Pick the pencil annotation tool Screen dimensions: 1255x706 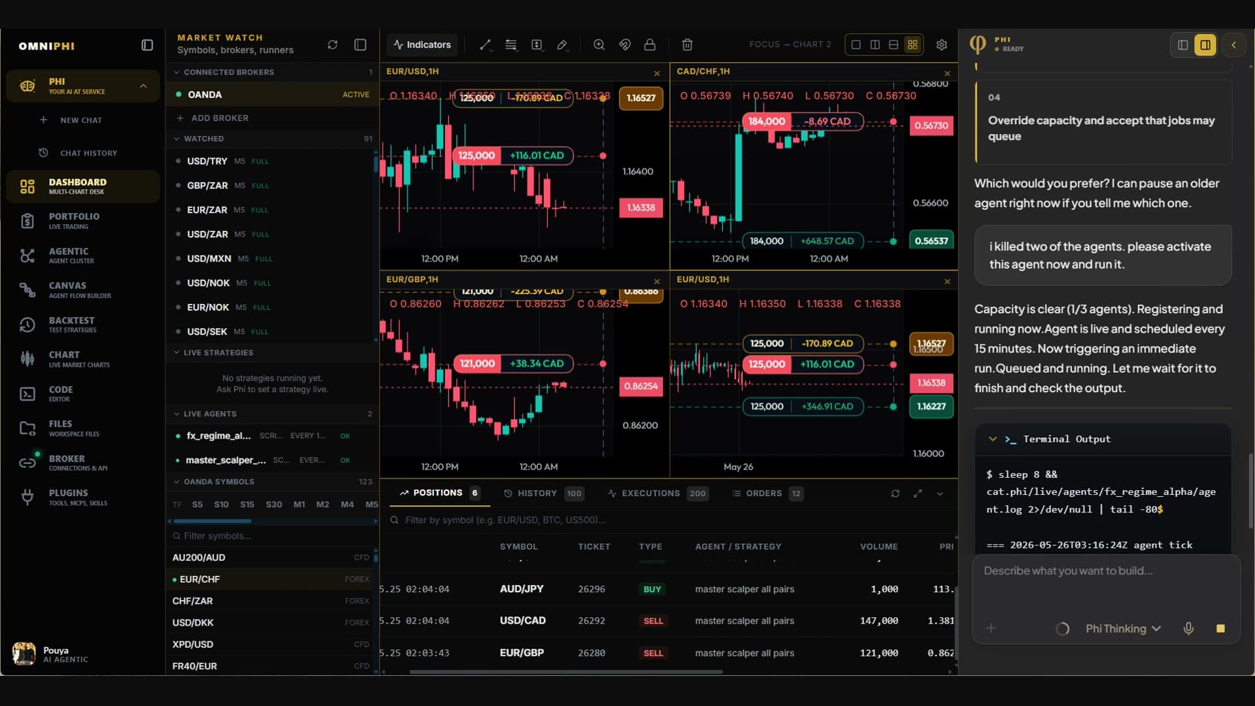[562, 44]
